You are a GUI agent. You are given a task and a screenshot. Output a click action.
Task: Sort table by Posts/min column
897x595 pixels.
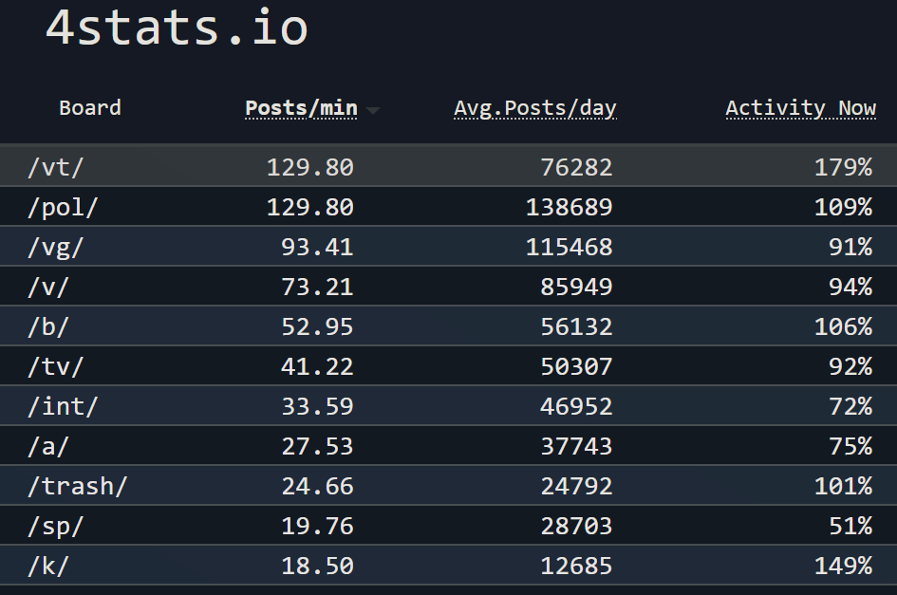click(301, 108)
